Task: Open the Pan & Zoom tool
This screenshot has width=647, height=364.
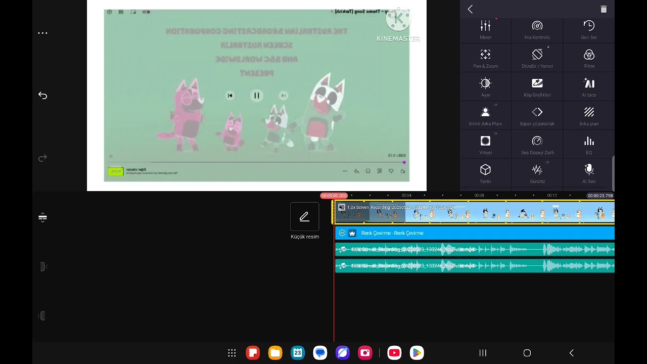Action: (485, 59)
